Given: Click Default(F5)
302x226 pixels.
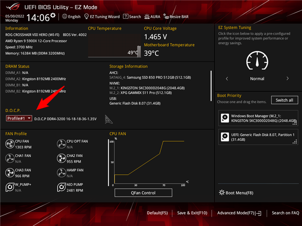Looking at the screenshot, I should 158,213.
